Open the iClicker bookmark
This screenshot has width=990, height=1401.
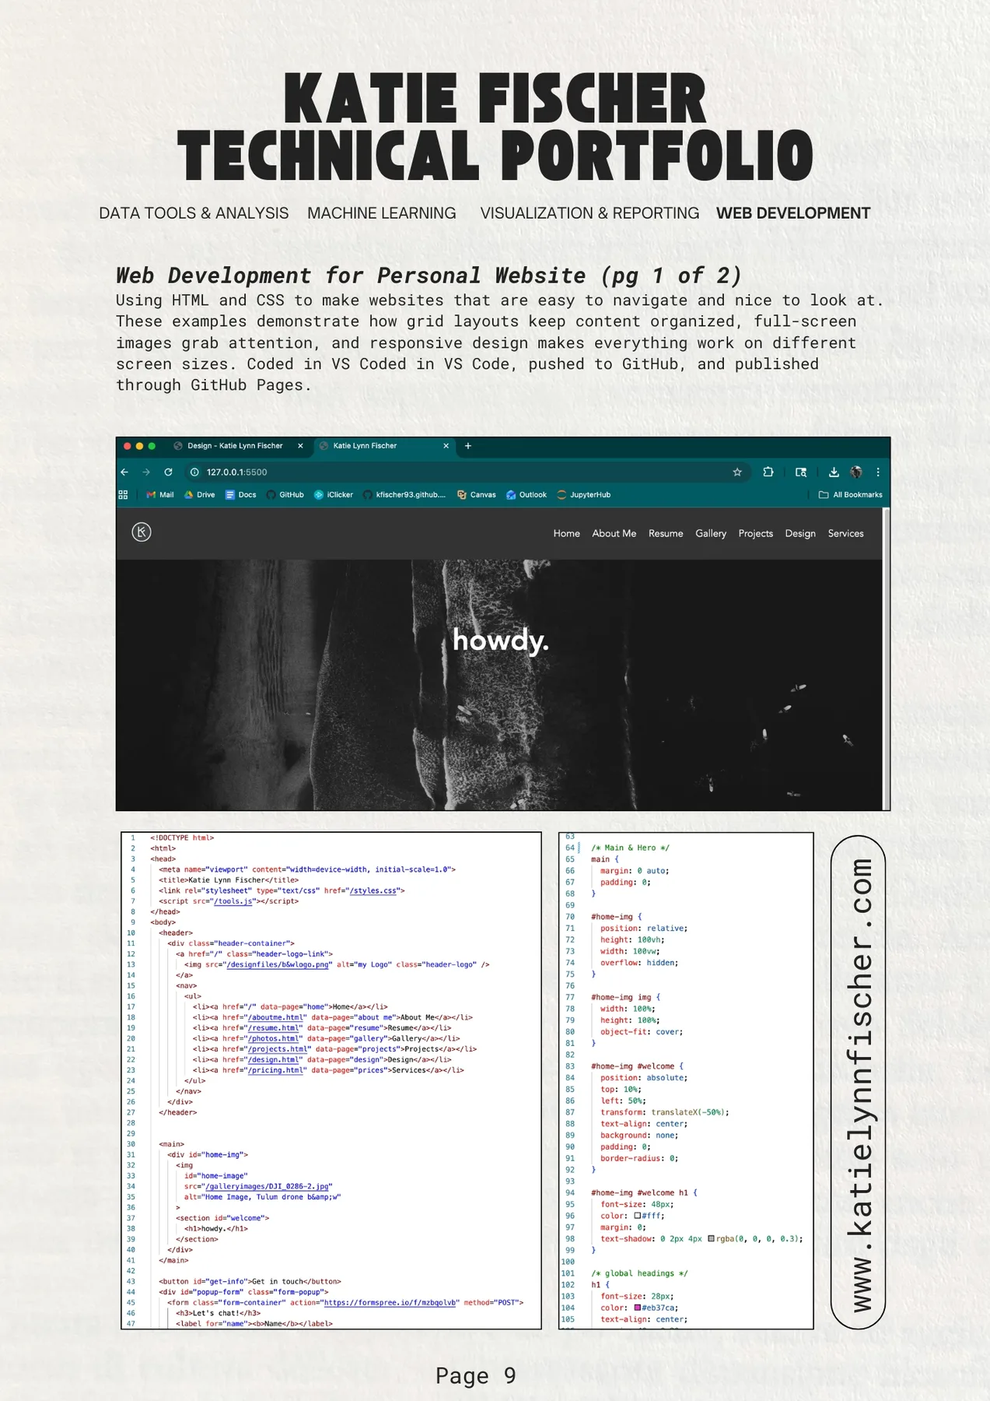click(333, 494)
